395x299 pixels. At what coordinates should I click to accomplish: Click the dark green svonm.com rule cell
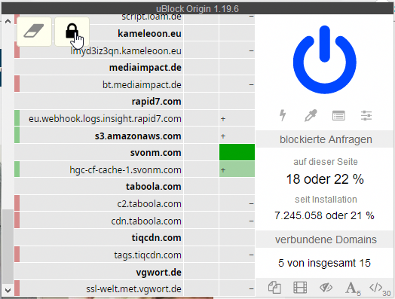(237, 152)
